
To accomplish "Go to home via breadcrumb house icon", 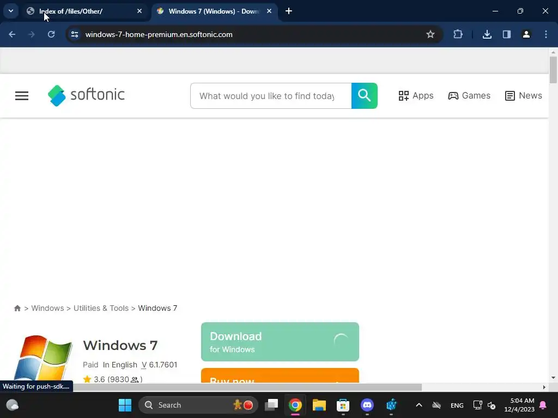I will click(x=17, y=308).
